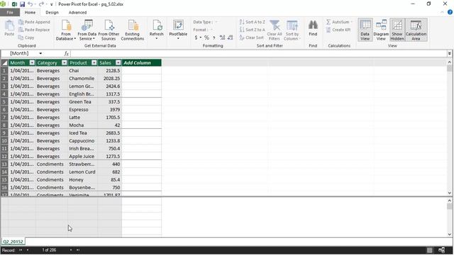Image resolution: width=454 pixels, height=255 pixels.
Task: Click in the formula bar input
Action: (258, 54)
